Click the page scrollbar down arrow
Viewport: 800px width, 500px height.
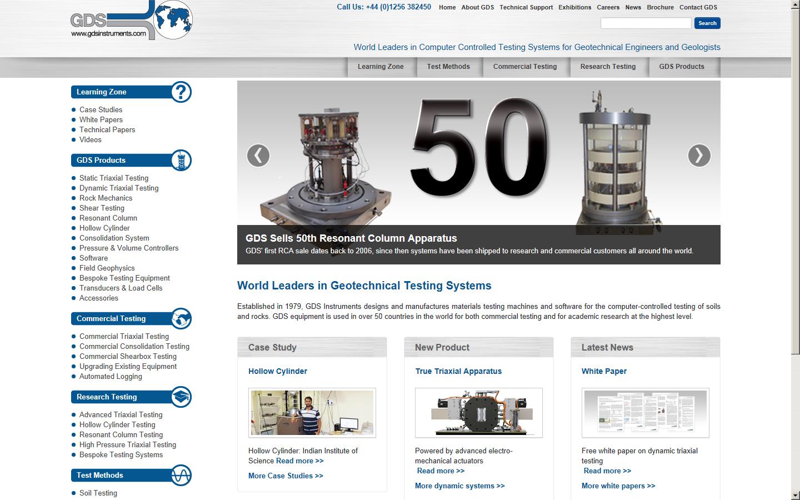tap(795, 495)
